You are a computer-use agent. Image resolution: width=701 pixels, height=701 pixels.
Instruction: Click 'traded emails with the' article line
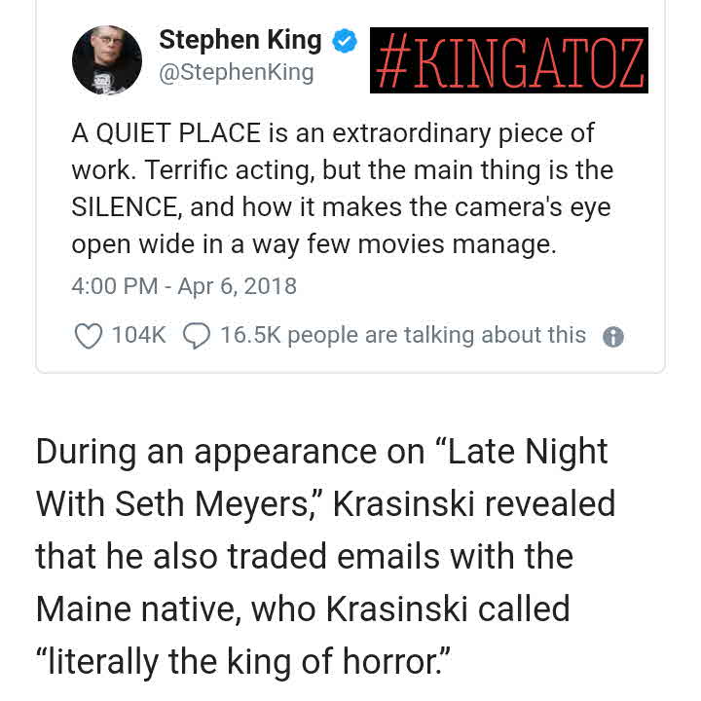pyautogui.click(x=400, y=557)
